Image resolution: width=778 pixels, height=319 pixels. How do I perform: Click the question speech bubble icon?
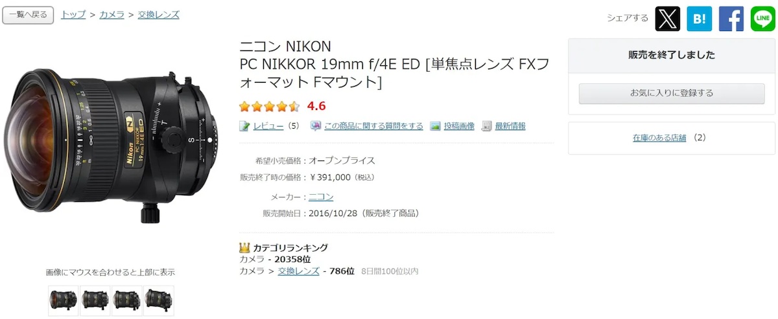click(x=316, y=126)
